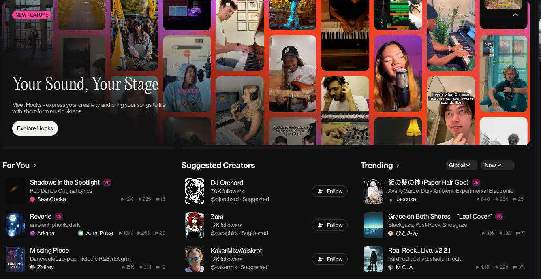Click the play count icon on Shadows in the Spotlight

(123, 199)
